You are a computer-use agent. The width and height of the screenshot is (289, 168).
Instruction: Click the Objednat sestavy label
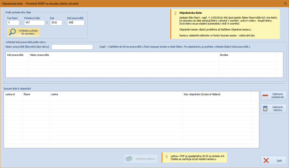coord(145,159)
